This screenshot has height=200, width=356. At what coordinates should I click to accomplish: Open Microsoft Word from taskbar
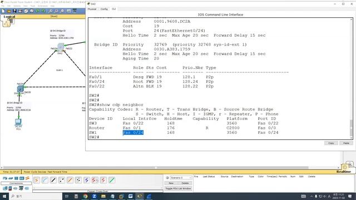(131, 196)
